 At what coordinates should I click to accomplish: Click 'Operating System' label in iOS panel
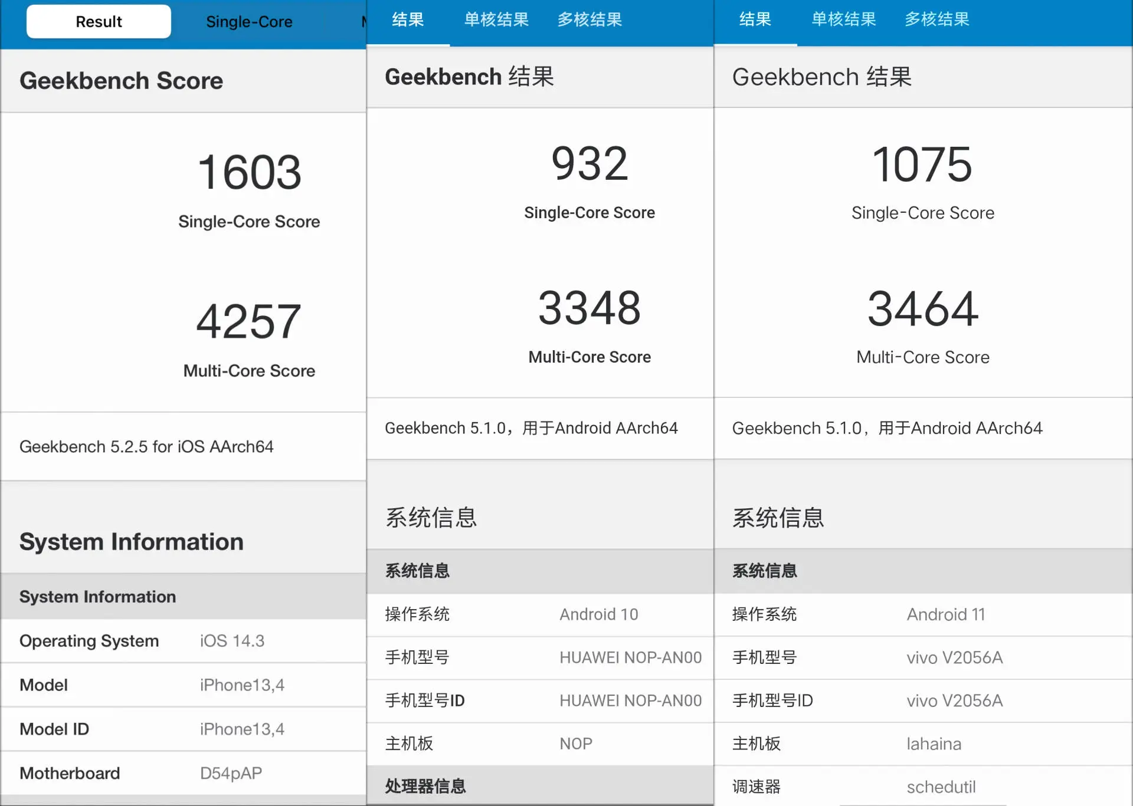coord(89,641)
